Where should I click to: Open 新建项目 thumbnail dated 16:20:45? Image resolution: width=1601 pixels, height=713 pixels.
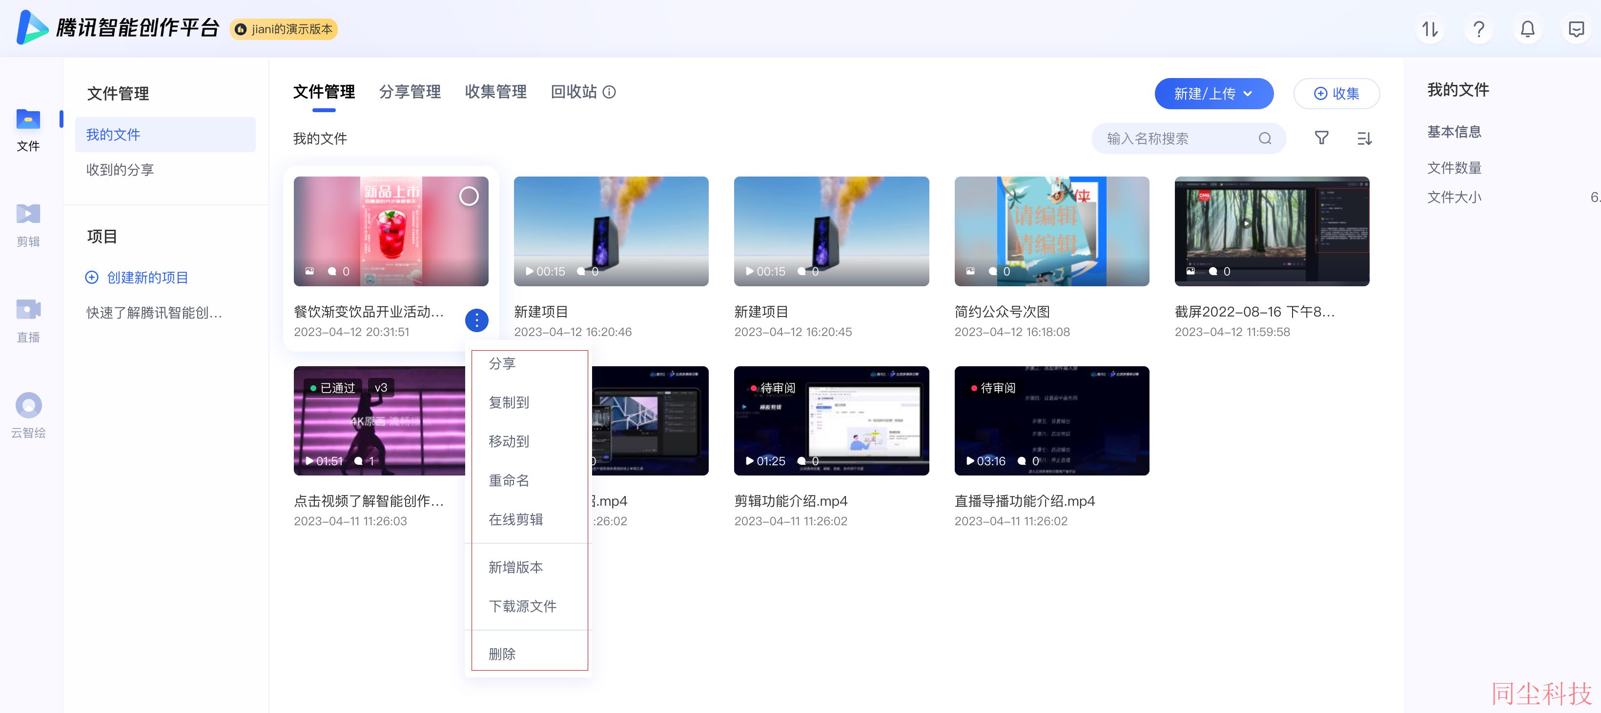[831, 231]
